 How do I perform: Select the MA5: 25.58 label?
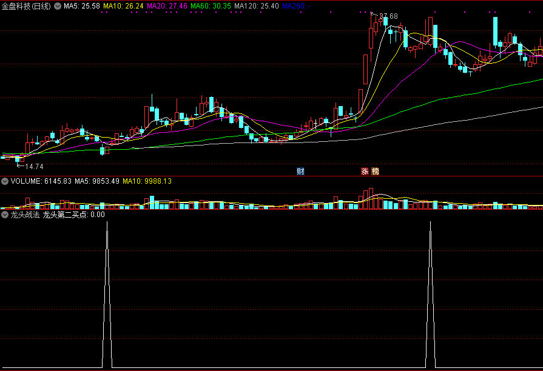pos(82,6)
